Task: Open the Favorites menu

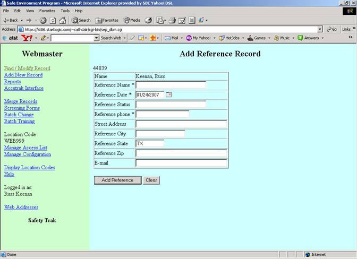Action: [47, 11]
